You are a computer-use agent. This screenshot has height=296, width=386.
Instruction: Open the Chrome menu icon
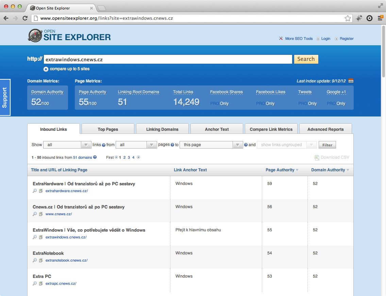380,18
